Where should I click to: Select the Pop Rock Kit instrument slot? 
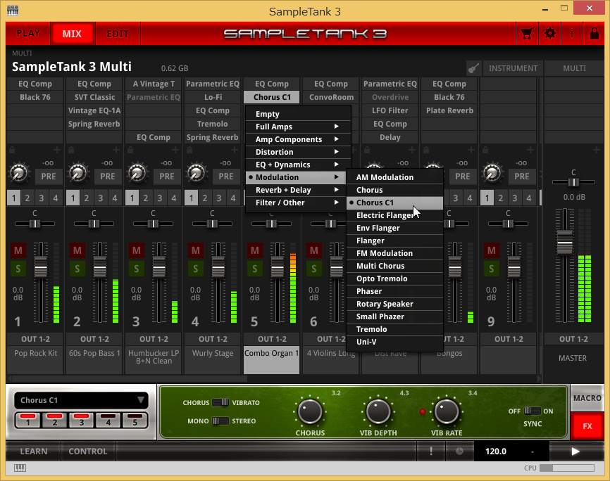click(35, 360)
